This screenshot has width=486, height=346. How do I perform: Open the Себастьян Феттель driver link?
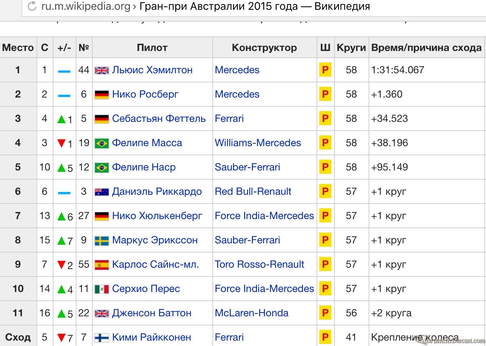coord(159,118)
